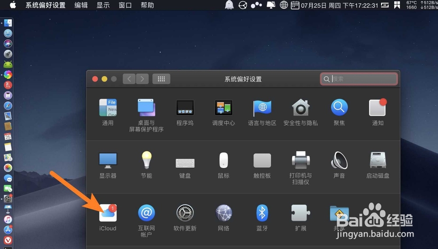Screen dimensions: 438x249
Task: Open Notes in the Dock
Action: pos(8,147)
